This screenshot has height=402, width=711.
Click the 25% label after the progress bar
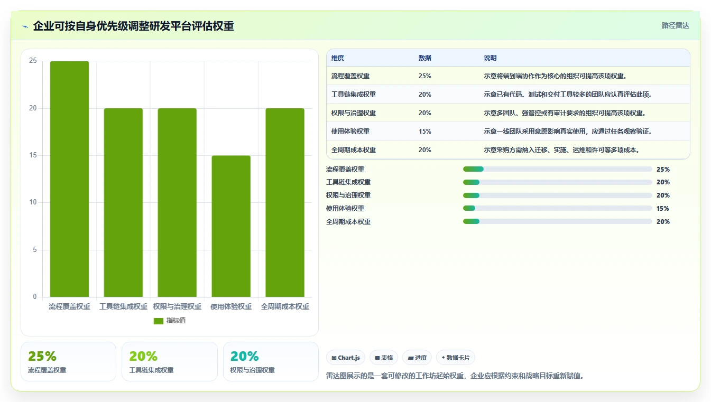(663, 170)
